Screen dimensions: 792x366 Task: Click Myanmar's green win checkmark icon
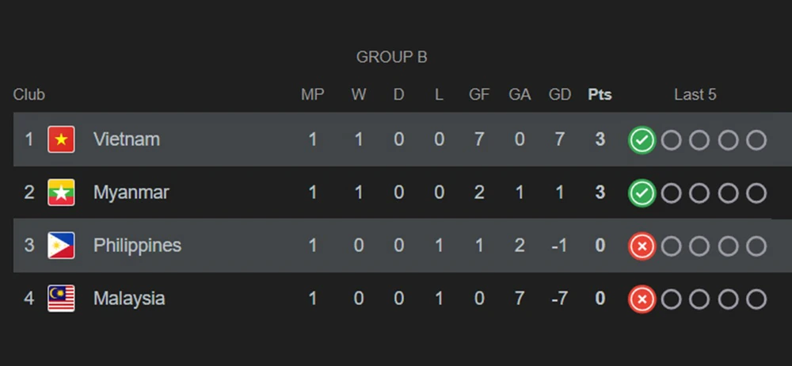642,193
